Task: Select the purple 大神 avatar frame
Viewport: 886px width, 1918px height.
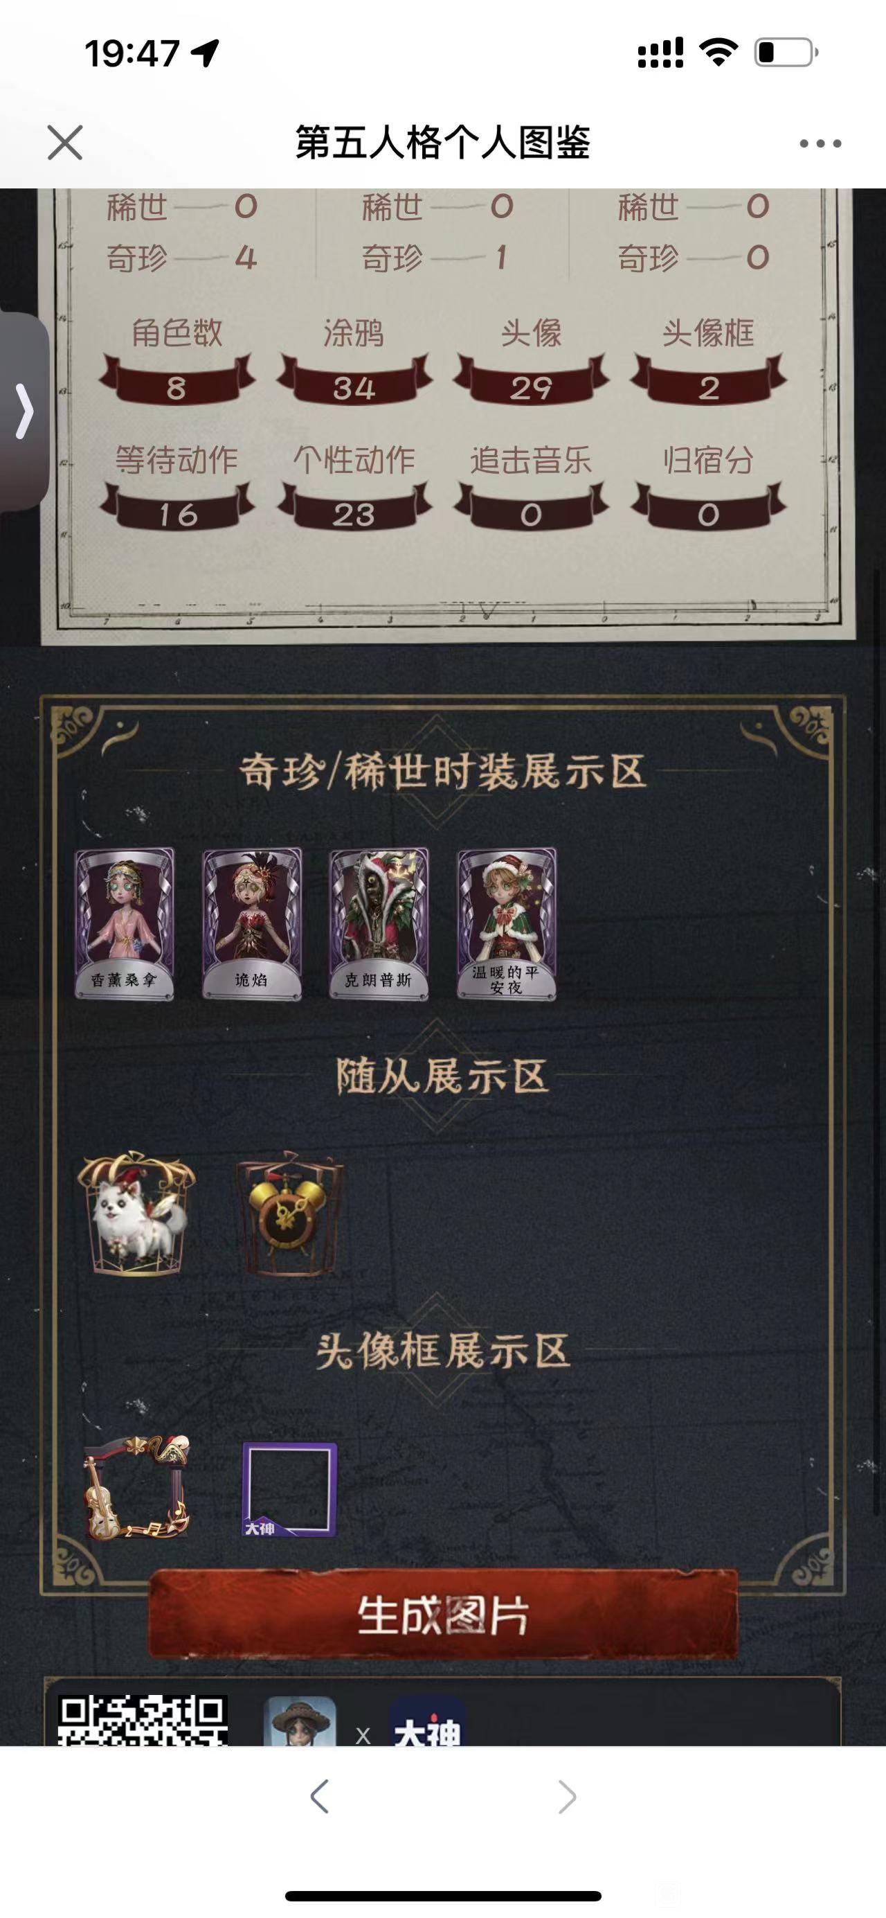Action: click(289, 1490)
